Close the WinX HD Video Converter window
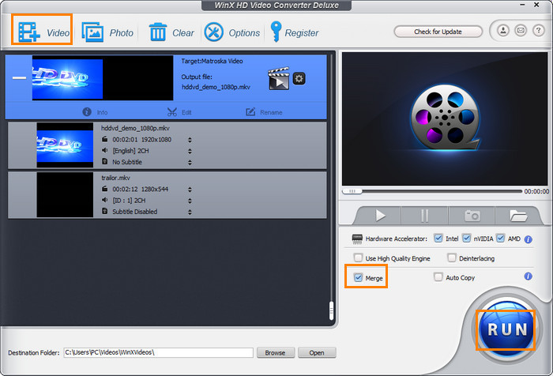Screen dimensions: 553x376 click(536, 5)
